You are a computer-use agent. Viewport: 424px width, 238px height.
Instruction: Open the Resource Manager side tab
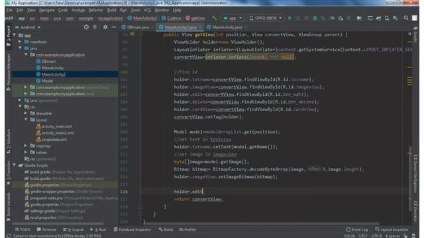coord(9,71)
